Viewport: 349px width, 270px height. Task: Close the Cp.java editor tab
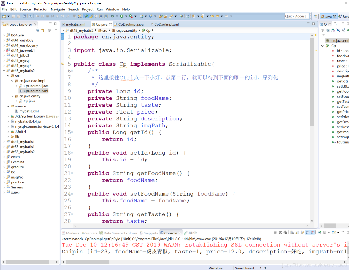110,24
